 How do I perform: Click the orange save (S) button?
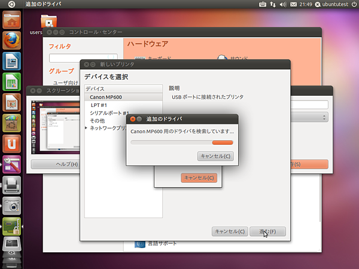click(x=309, y=164)
